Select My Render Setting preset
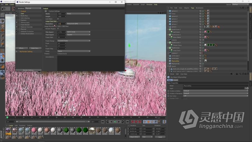The height and width of the screenshot is (142, 252). [26, 51]
